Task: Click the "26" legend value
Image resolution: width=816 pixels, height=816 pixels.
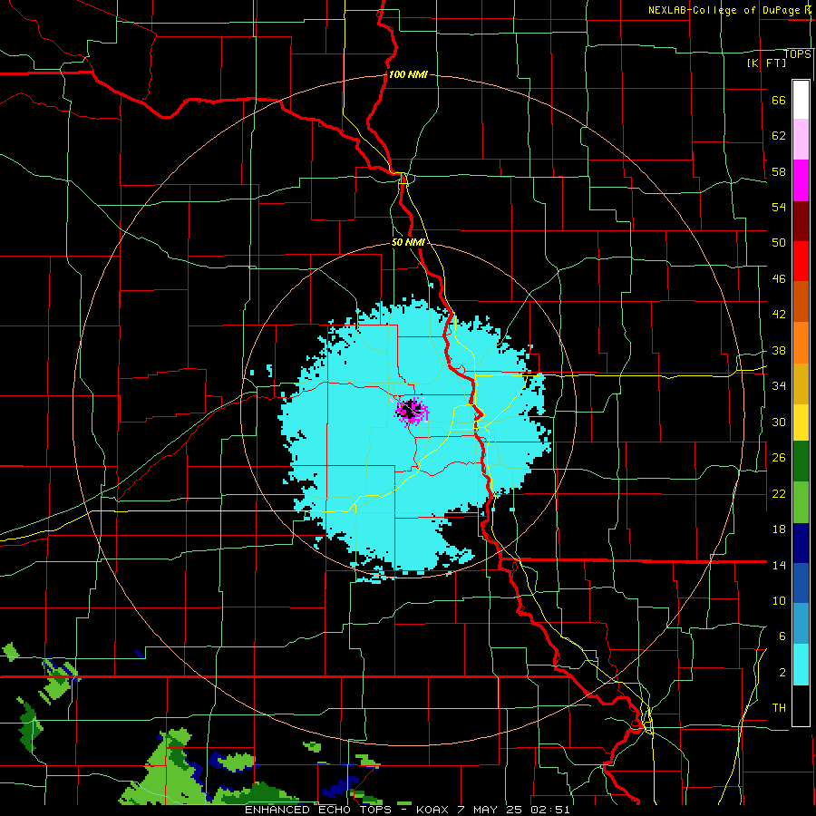Action: (x=779, y=458)
